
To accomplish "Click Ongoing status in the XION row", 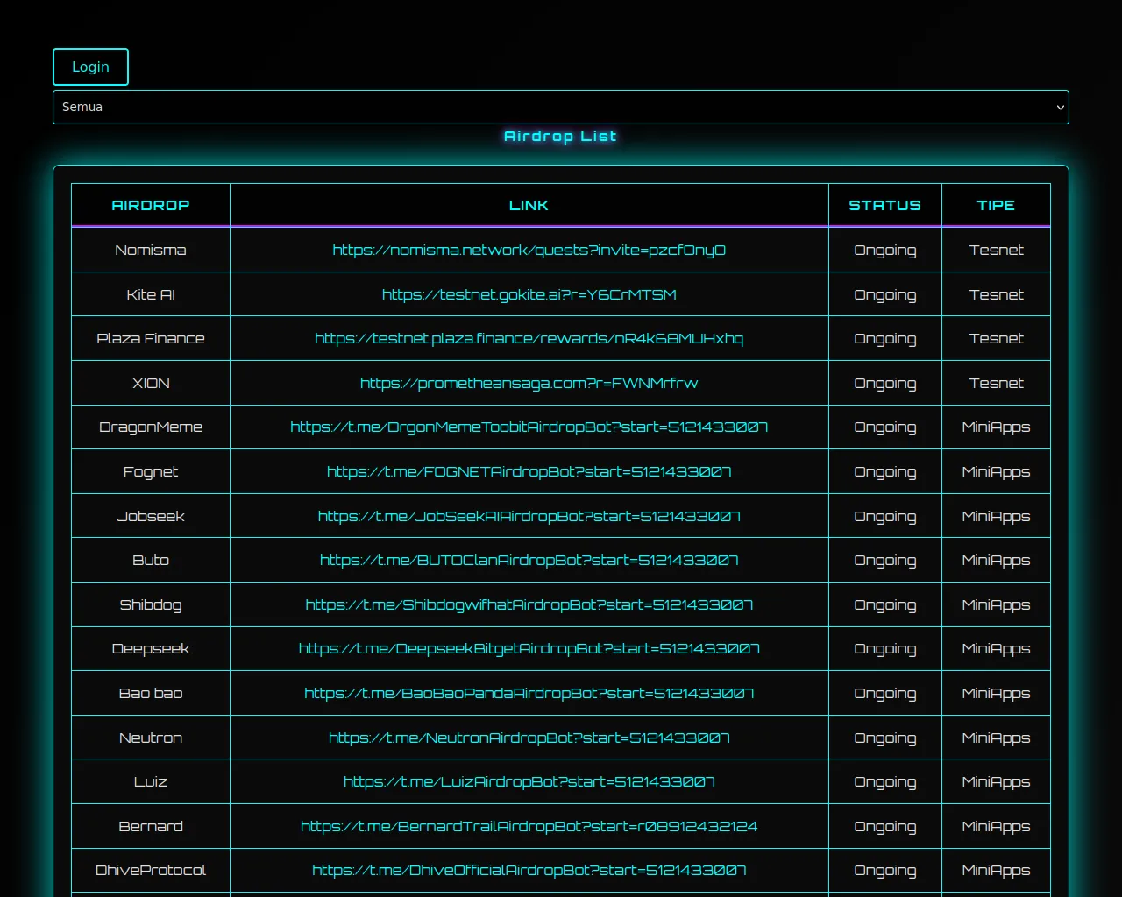I will tap(885, 383).
